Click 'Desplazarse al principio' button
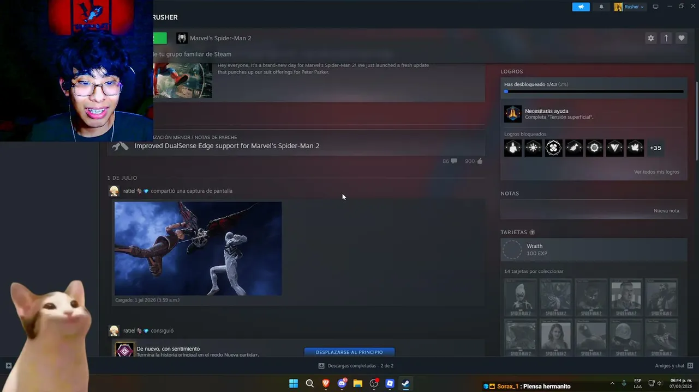Image resolution: width=699 pixels, height=392 pixels. (x=349, y=352)
